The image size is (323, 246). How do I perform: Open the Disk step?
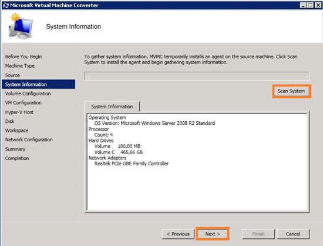tap(9, 121)
